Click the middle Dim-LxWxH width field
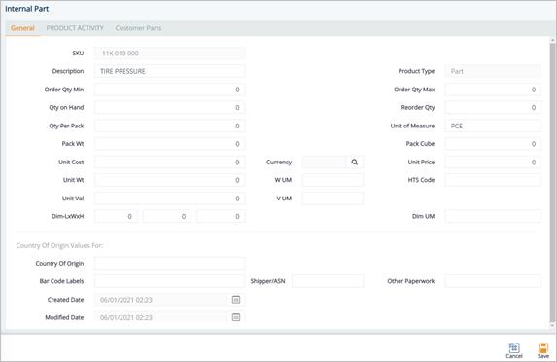This screenshot has width=557, height=362. point(166,216)
